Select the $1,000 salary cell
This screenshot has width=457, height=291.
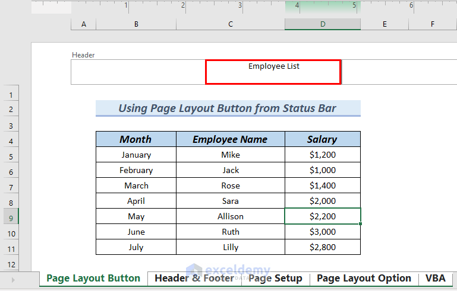323,170
